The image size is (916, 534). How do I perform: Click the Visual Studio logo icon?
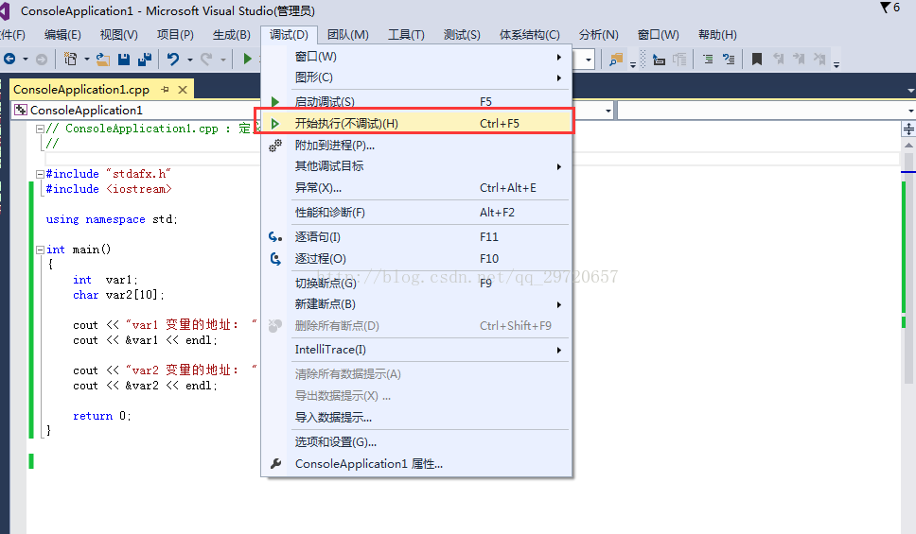[5, 11]
